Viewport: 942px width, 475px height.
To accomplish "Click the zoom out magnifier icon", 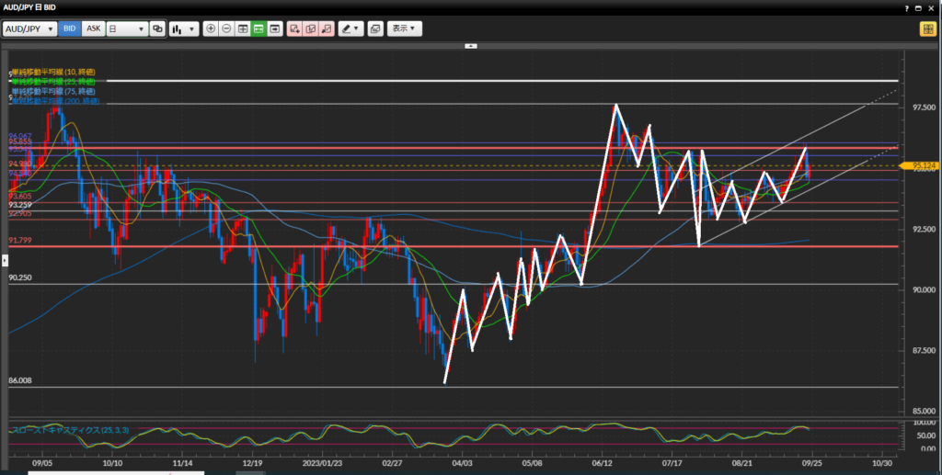I will point(227,28).
